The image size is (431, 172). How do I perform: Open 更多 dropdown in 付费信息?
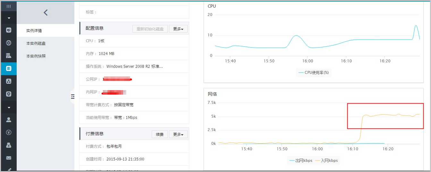[x=178, y=134]
